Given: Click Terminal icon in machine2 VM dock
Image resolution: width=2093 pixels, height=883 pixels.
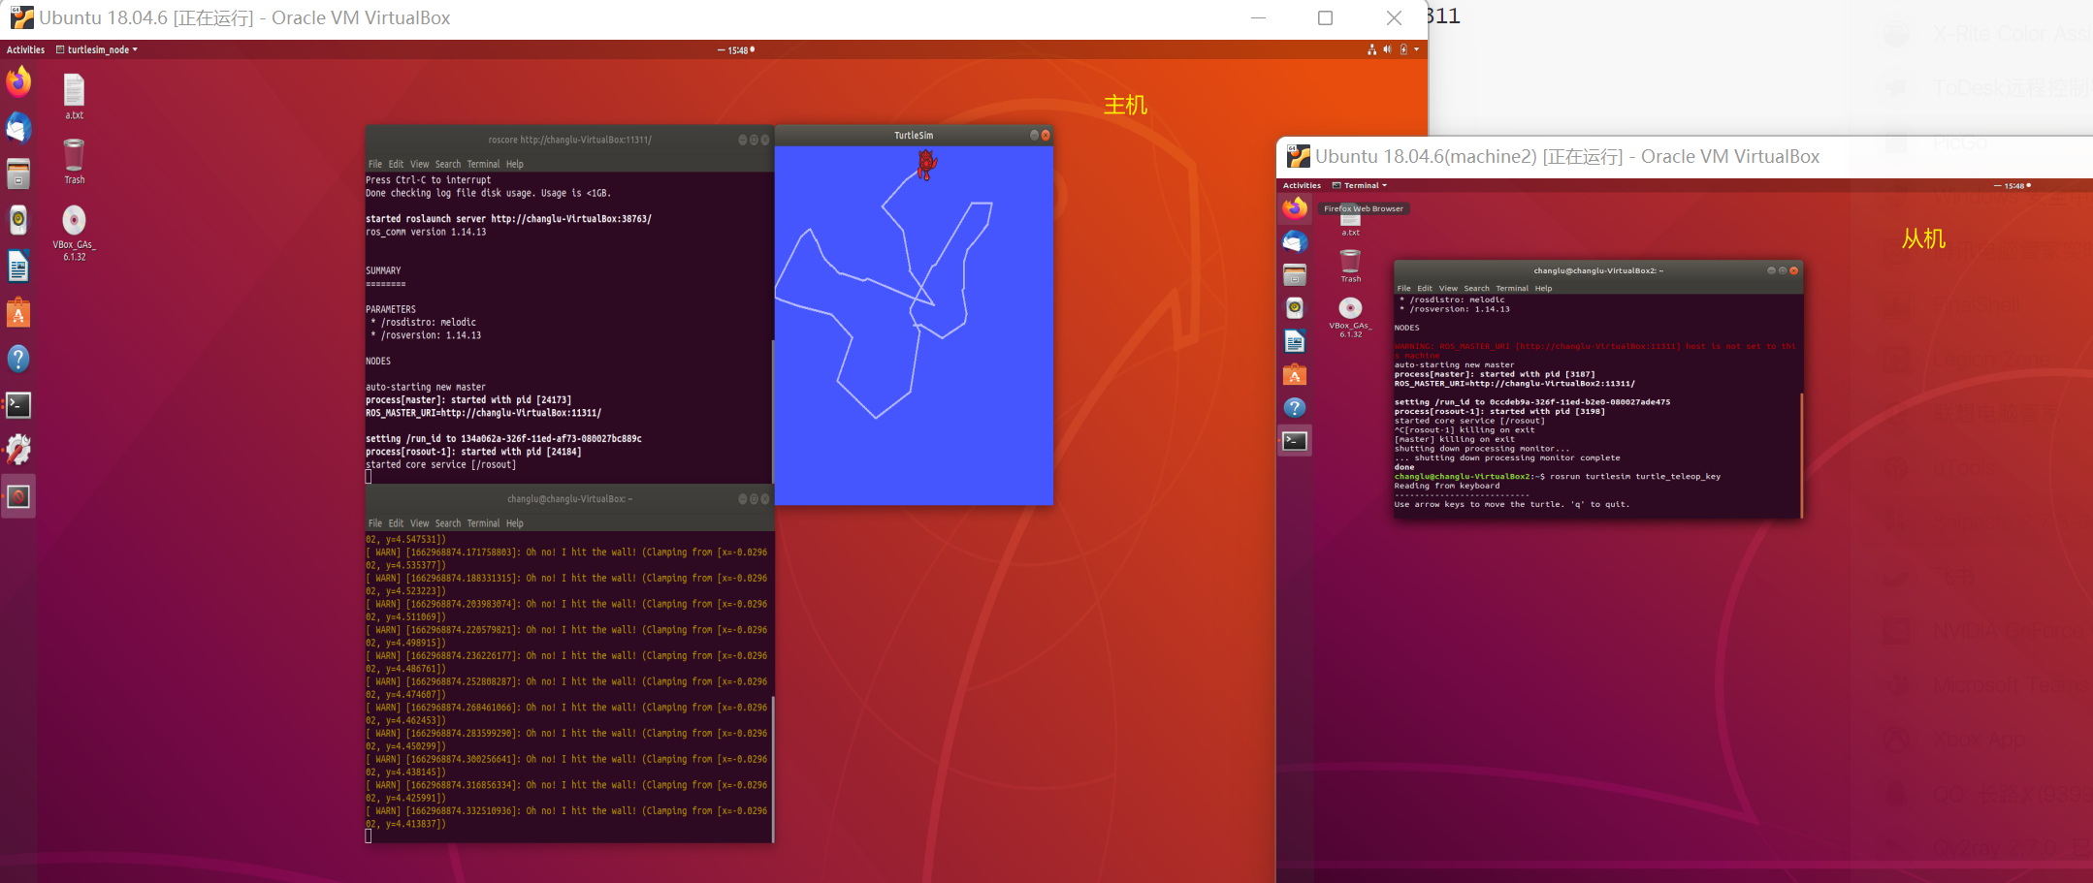Looking at the screenshot, I should click(1295, 441).
